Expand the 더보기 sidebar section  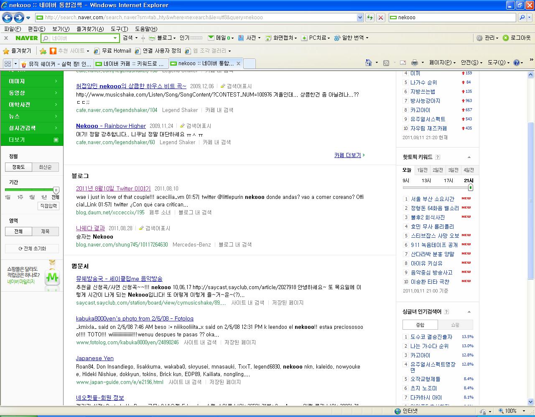[32, 140]
